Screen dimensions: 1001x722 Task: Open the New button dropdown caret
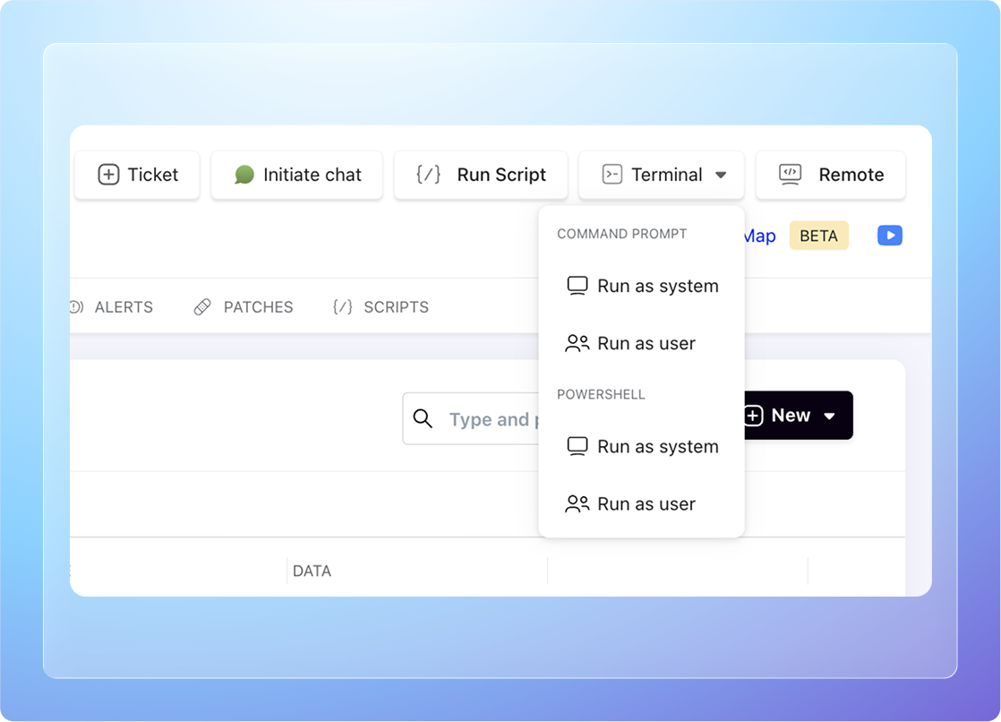(829, 416)
